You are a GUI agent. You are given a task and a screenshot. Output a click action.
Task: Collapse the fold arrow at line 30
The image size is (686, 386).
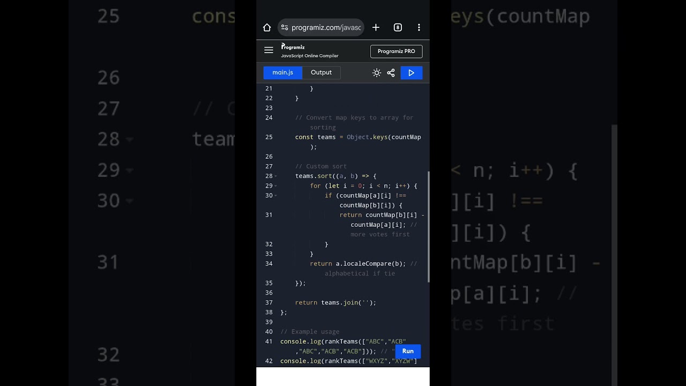pos(275,196)
